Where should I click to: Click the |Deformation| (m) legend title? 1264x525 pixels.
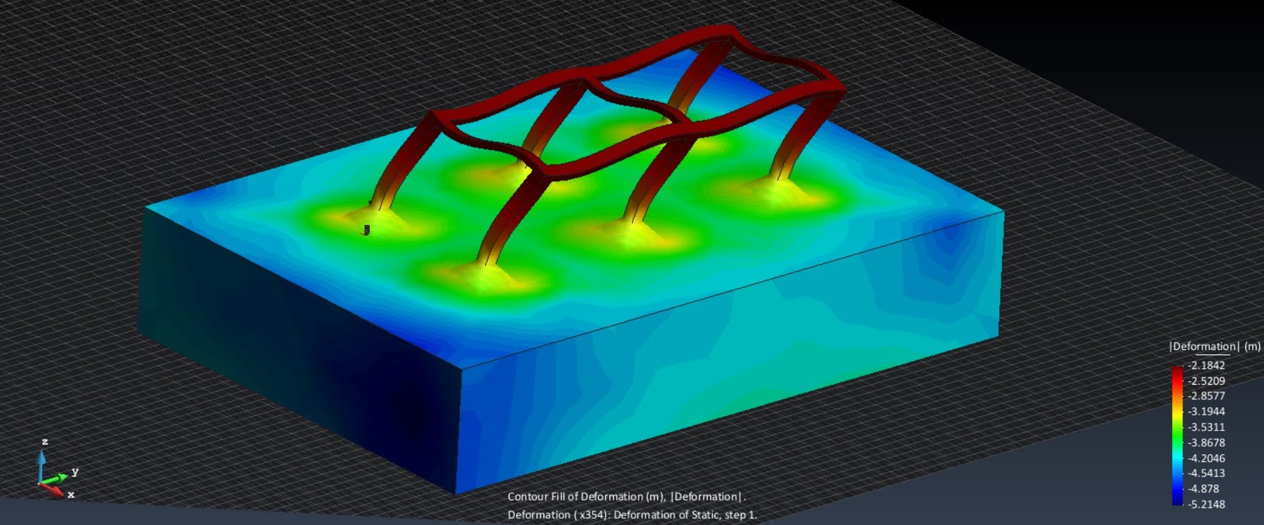coord(1215,347)
